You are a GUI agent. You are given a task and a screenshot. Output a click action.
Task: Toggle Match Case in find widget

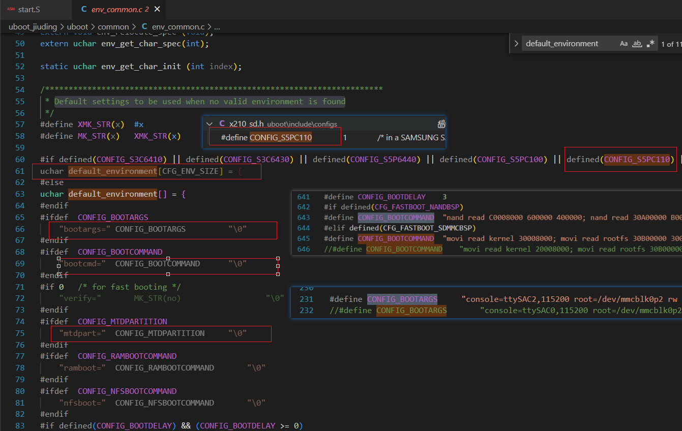point(624,44)
